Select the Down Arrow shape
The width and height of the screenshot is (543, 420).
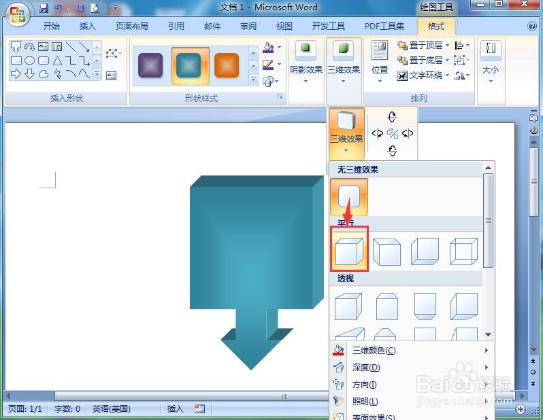pos(30,73)
